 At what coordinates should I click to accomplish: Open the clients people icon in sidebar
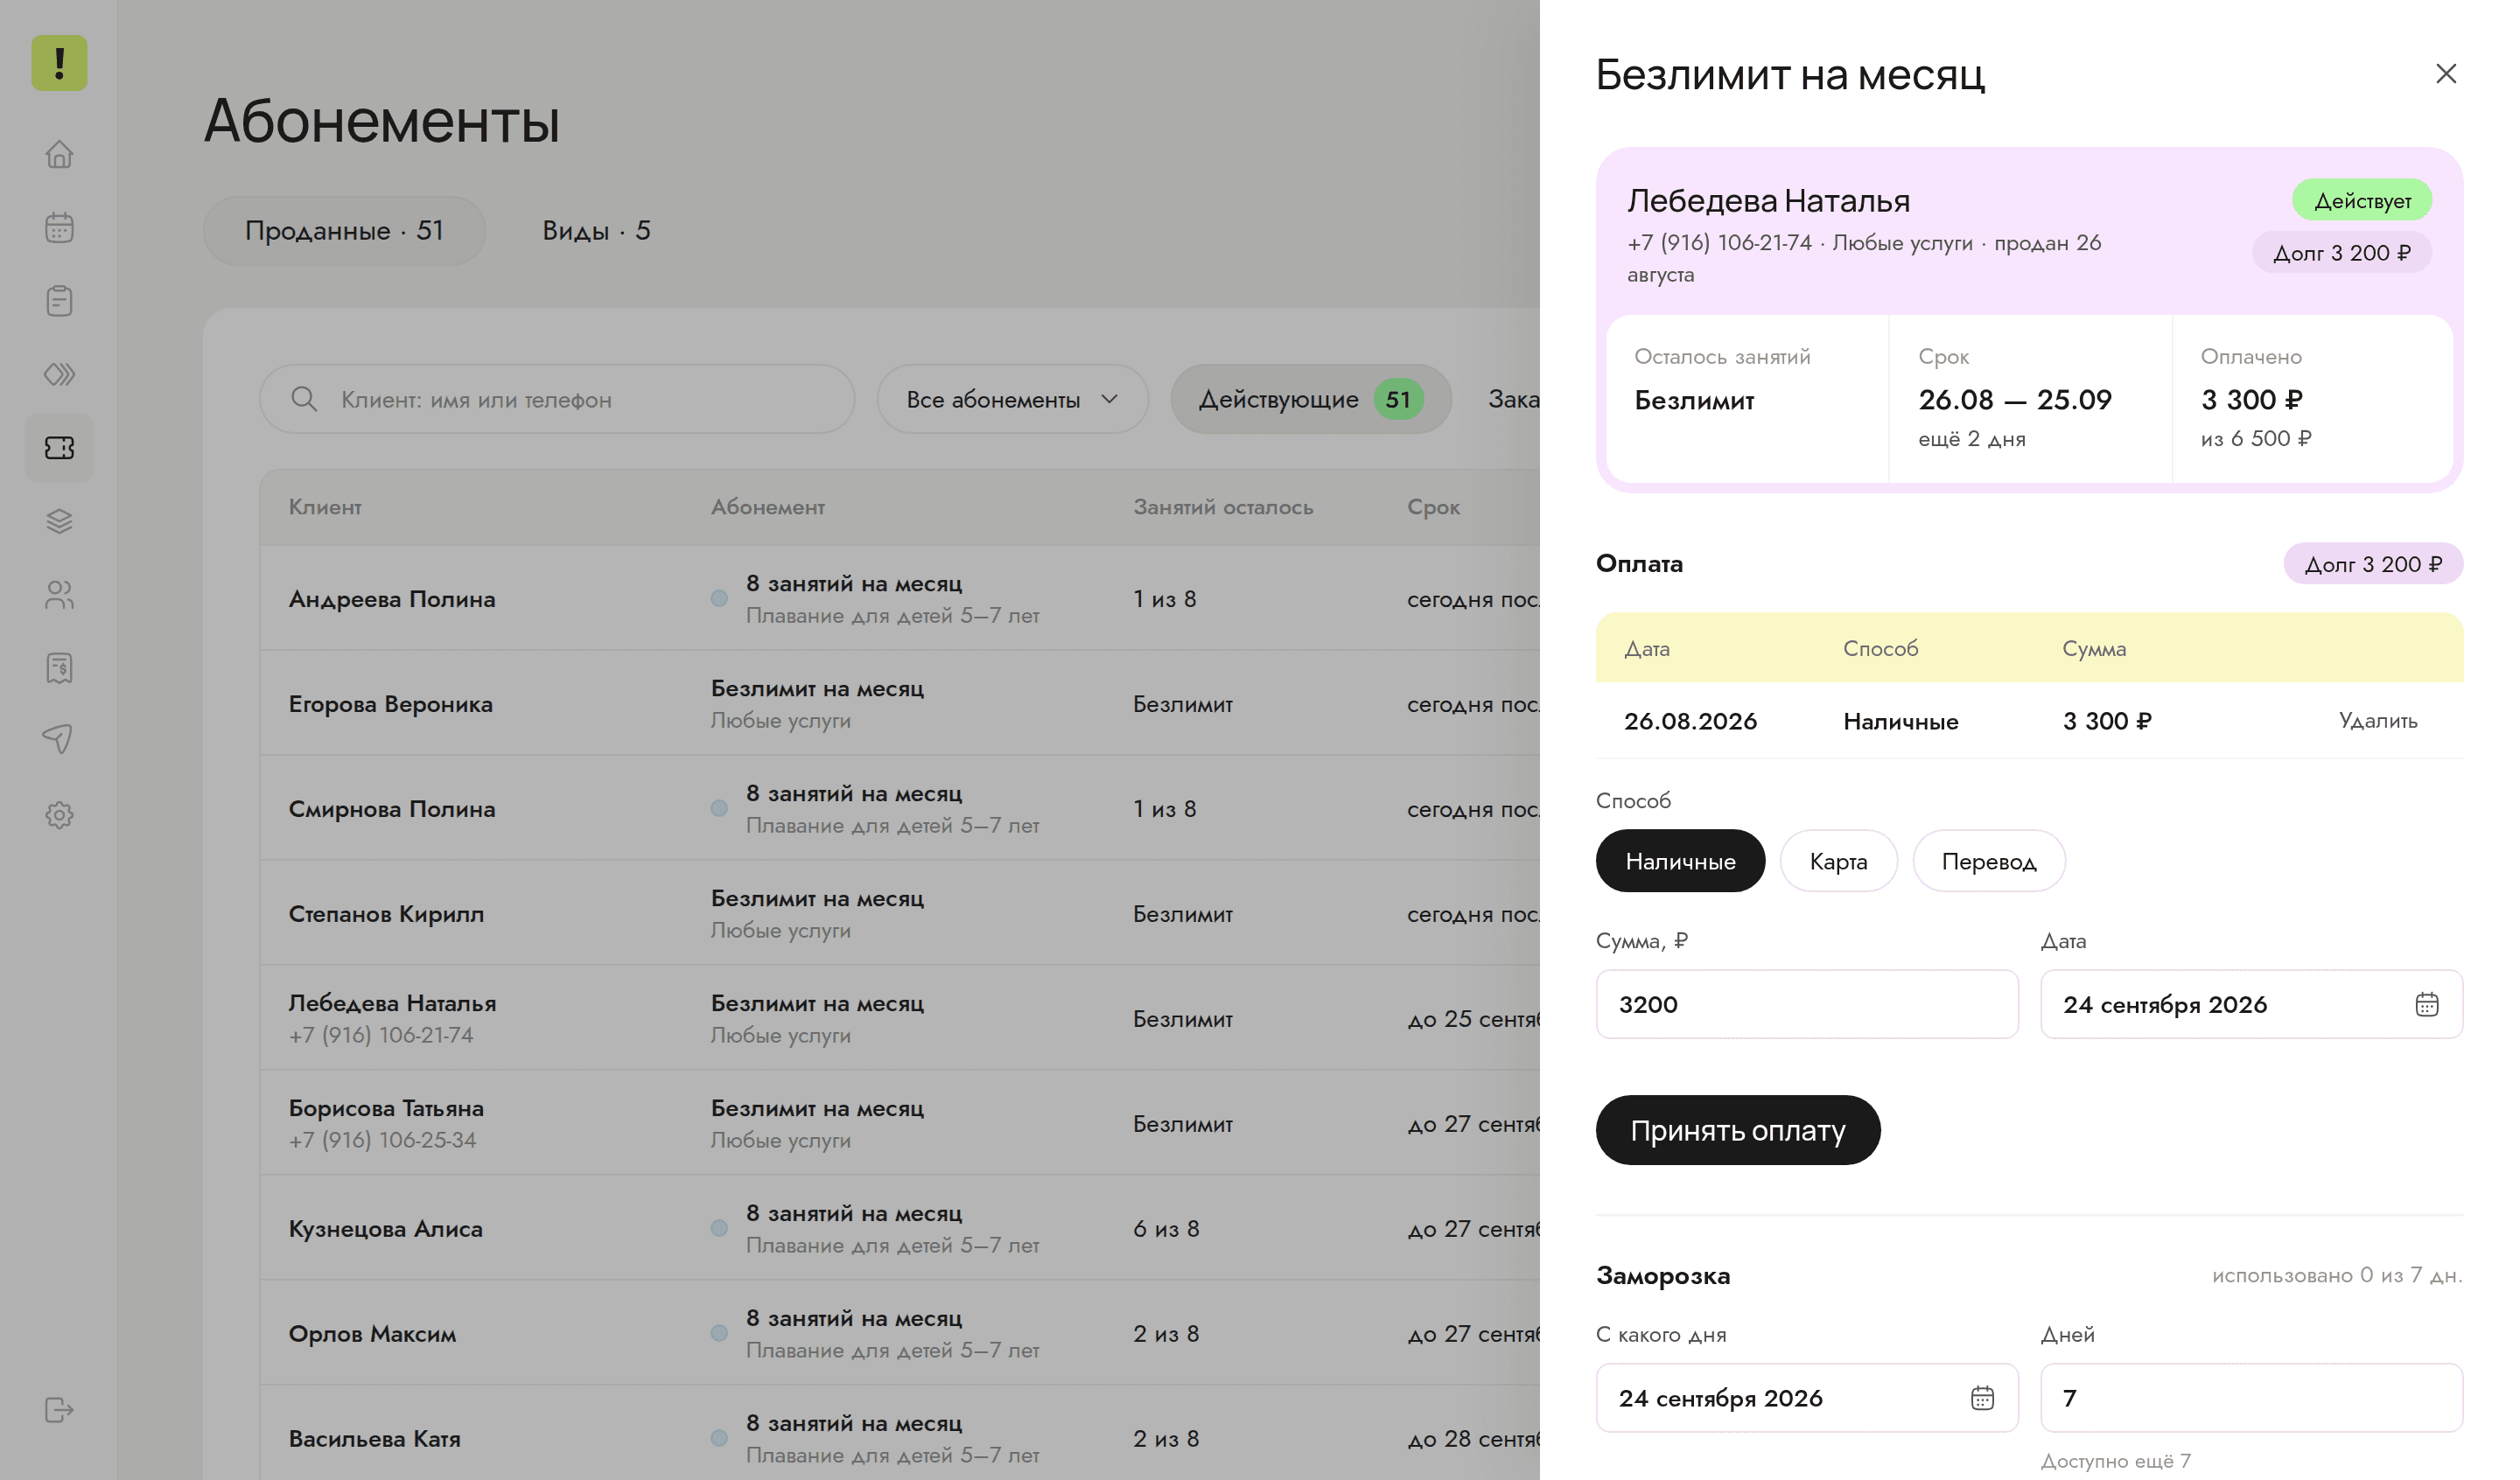coord(59,595)
